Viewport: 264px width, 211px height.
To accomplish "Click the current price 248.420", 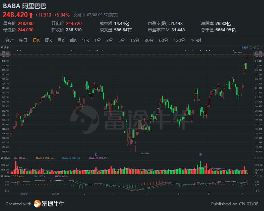I will click(x=15, y=15).
